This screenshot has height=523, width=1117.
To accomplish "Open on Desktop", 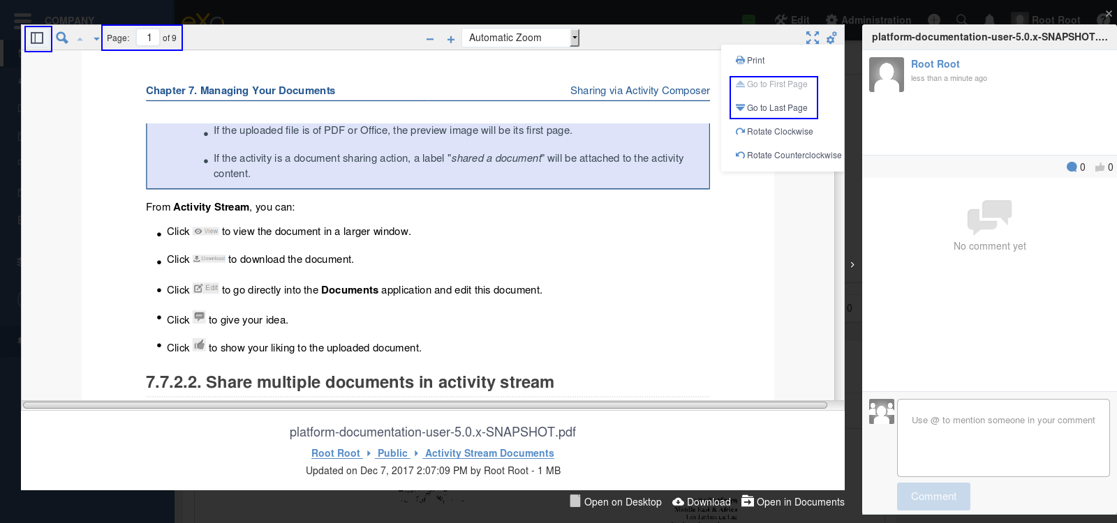I will click(616, 501).
